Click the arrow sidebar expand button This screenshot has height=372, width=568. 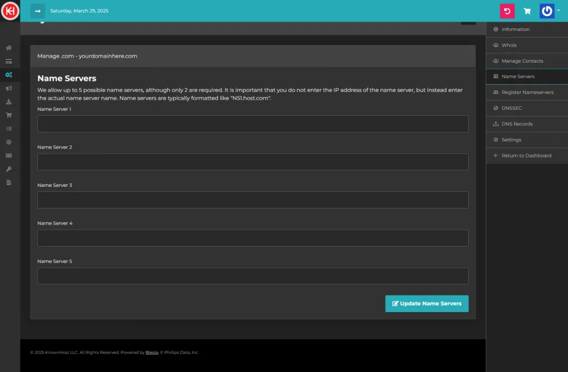pos(38,11)
